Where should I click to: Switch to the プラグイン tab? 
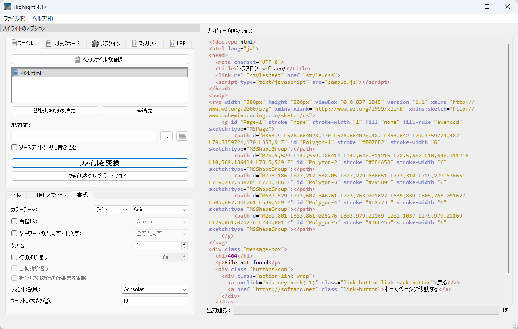pyautogui.click(x=106, y=44)
